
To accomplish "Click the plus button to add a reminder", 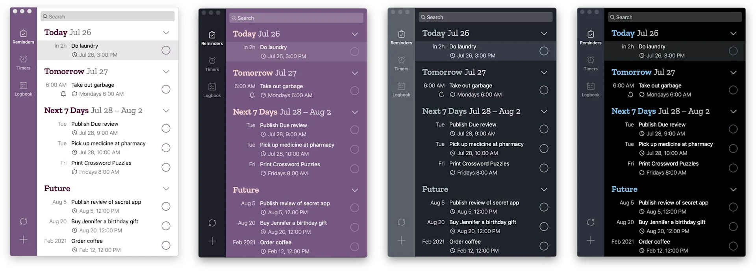I will point(23,239).
